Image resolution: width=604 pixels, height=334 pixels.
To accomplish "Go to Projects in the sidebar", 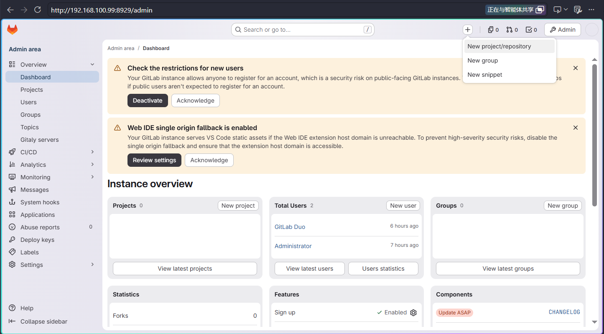I will [52, 90].
